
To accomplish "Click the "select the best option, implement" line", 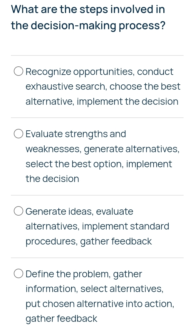I will click(x=99, y=164).
